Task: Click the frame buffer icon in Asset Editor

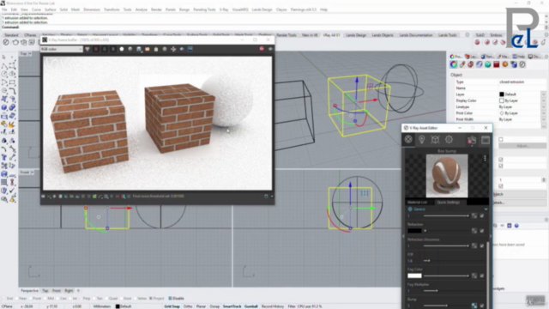Action: [x=486, y=140]
